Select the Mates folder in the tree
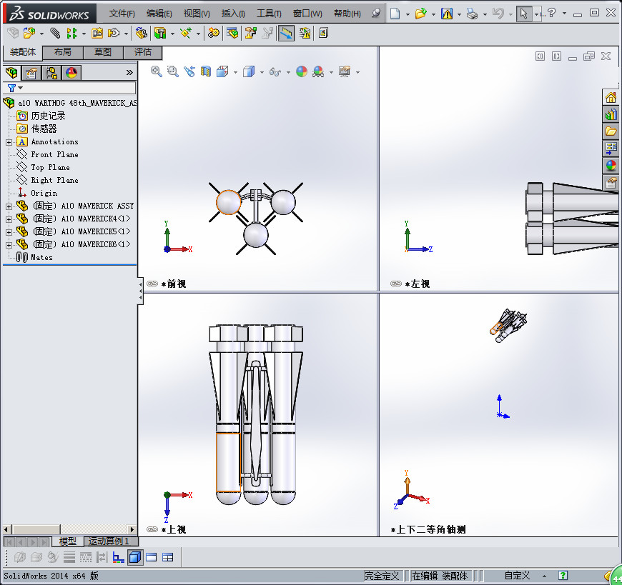Screen dimensions: 622x585 point(34,257)
